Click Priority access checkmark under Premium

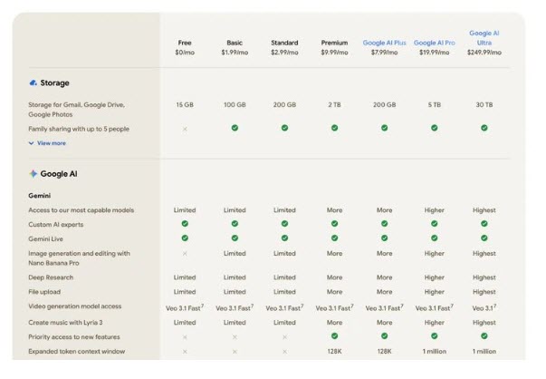[x=334, y=336]
